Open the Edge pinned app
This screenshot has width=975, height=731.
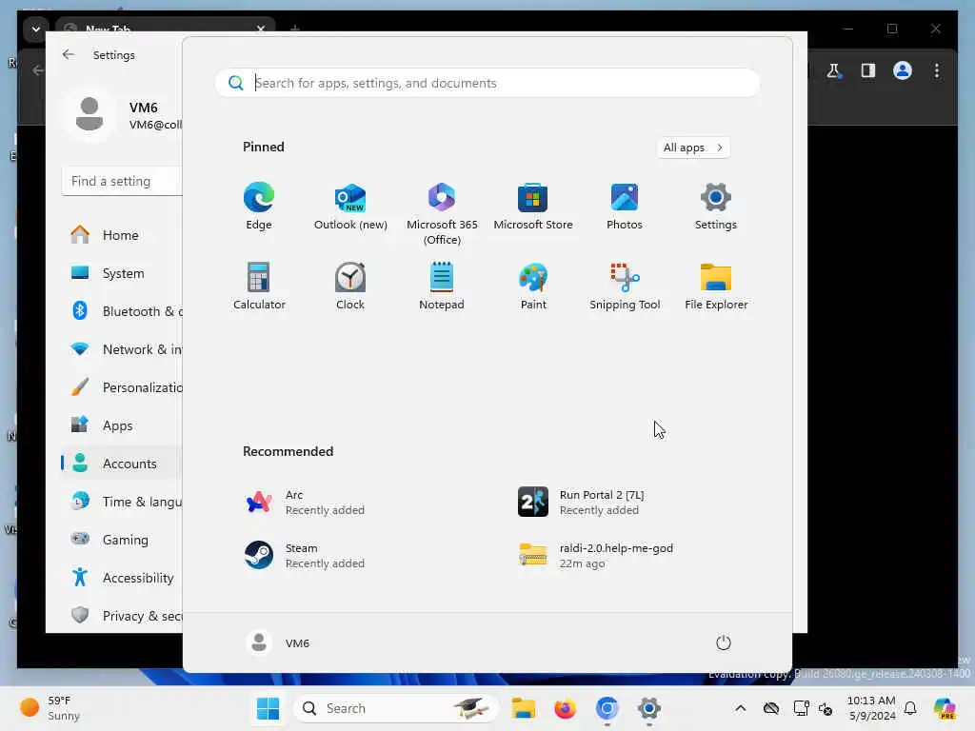tap(259, 207)
